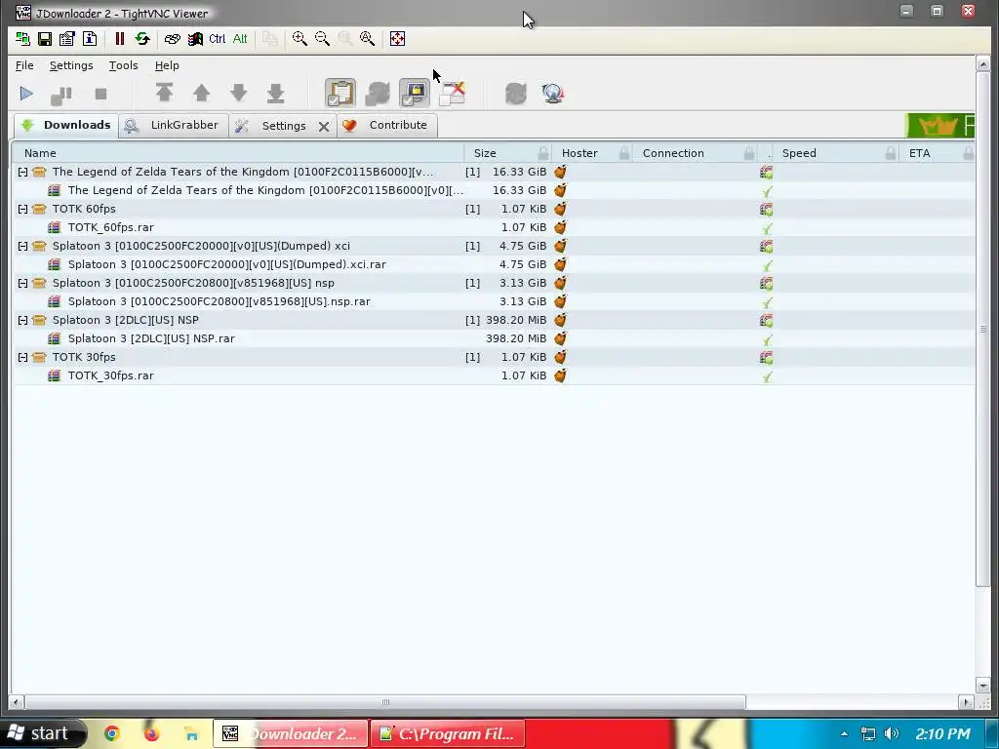Click the Zoom in magnifier icon
Image resolution: width=999 pixels, height=749 pixels.
tap(300, 39)
